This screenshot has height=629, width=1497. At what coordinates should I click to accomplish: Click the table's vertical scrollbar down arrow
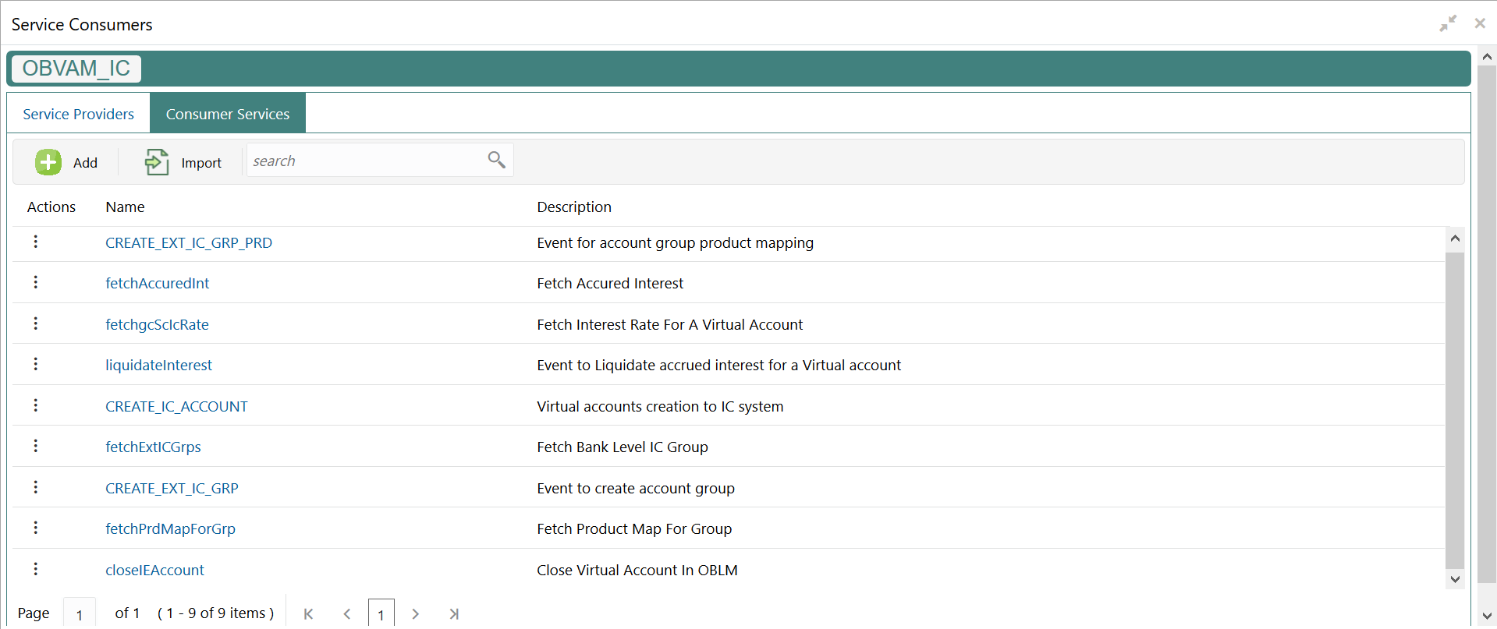[x=1455, y=579]
